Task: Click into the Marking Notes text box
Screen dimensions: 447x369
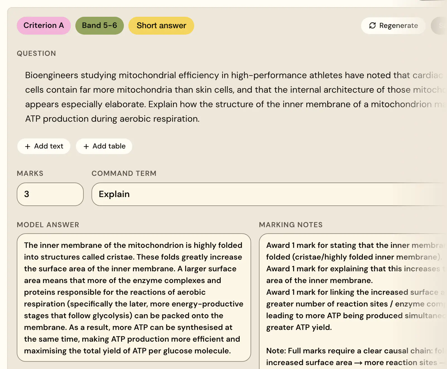Action: coord(353,301)
